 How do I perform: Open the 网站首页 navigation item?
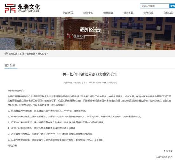pos(68,13)
